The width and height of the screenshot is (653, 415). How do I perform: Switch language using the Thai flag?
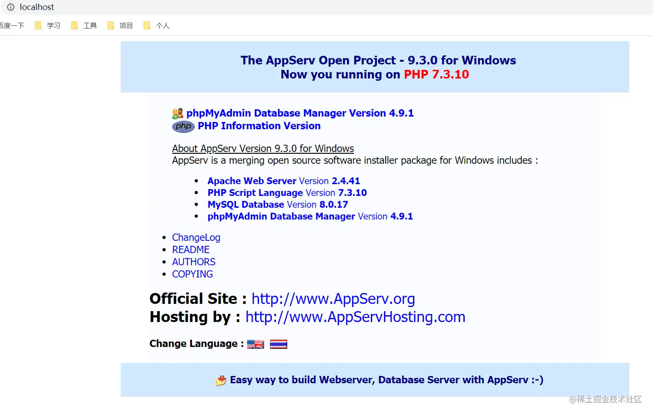click(279, 344)
